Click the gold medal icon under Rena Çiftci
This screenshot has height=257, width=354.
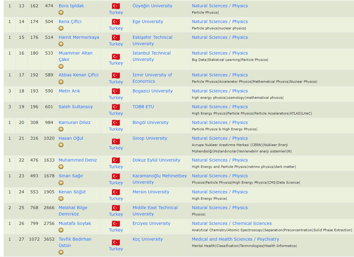[61, 28]
